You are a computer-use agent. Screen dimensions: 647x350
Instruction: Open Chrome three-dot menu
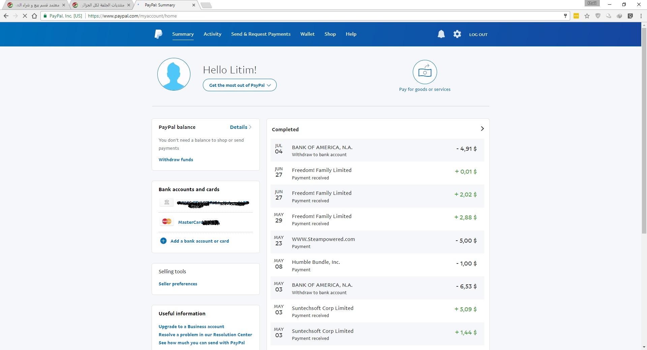tap(641, 16)
